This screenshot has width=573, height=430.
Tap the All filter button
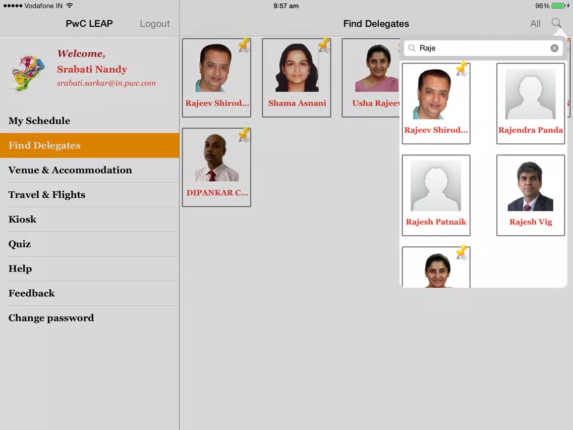coord(535,24)
